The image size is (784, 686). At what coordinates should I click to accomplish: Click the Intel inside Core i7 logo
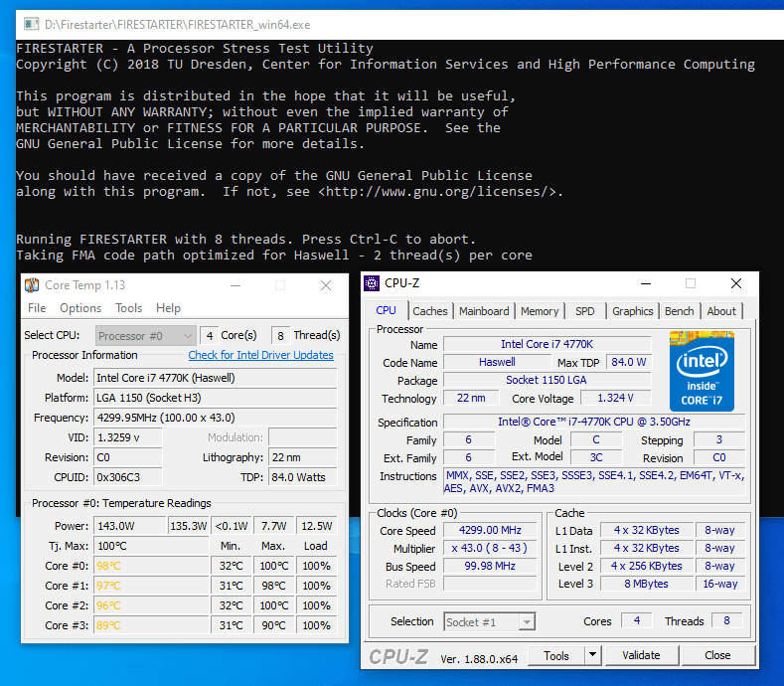pyautogui.click(x=702, y=371)
